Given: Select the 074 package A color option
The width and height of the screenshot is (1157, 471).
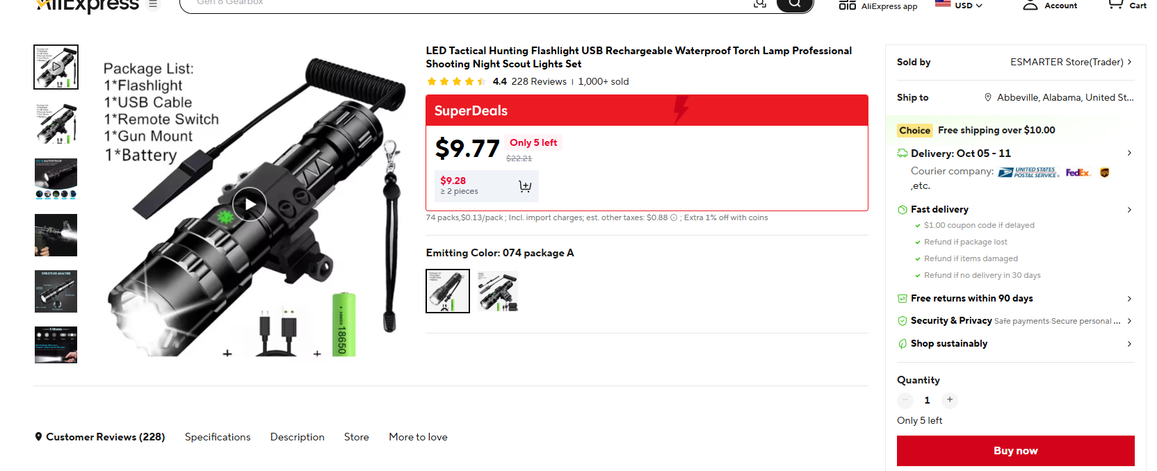Looking at the screenshot, I should click(x=448, y=291).
